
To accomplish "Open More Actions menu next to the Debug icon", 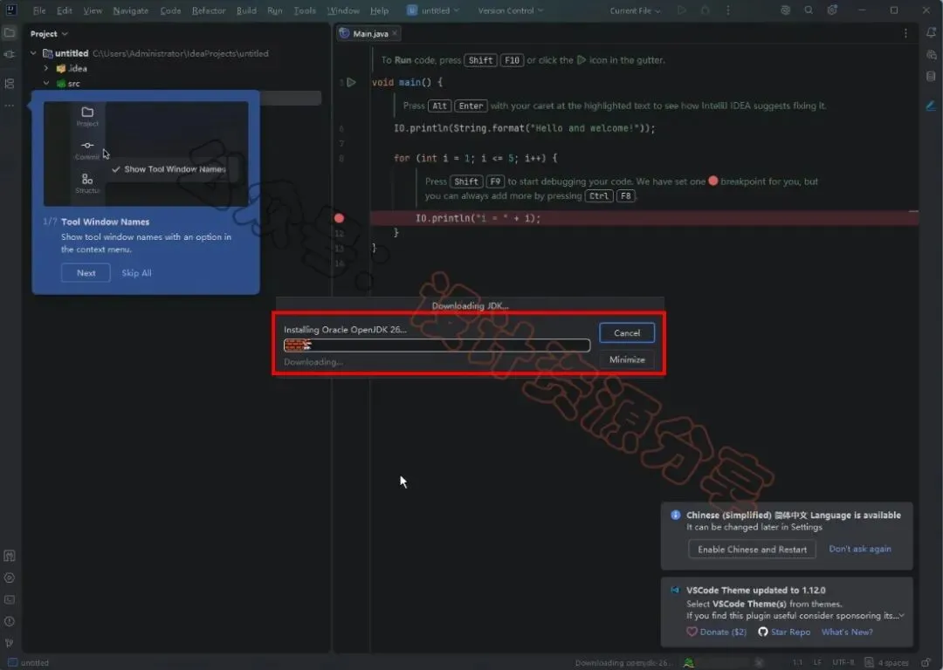I will click(727, 10).
